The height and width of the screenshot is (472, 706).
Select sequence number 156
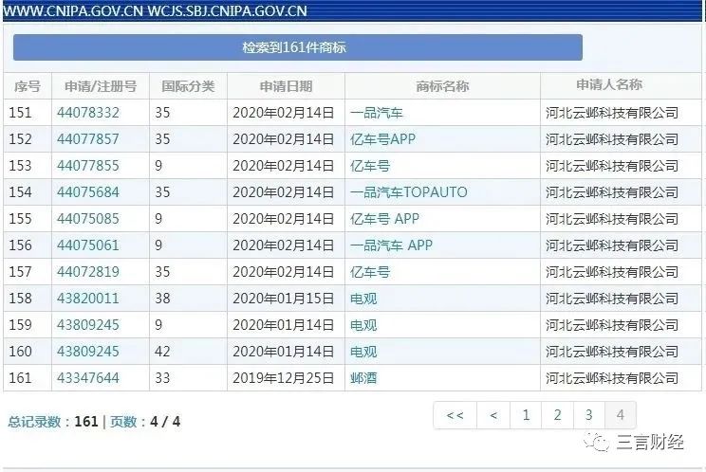(x=20, y=245)
